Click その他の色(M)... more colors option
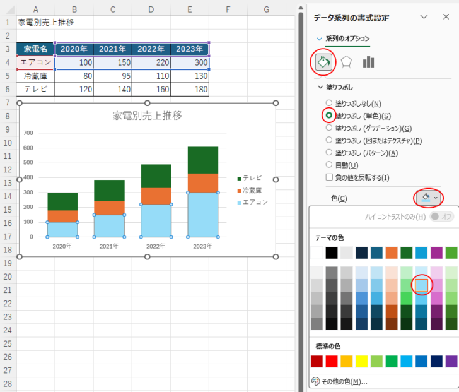This screenshot has height=392, width=459. (339, 381)
